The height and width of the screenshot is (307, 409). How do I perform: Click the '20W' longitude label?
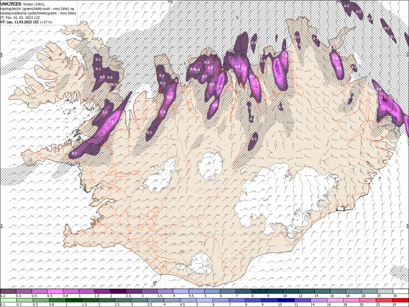pyautogui.click(x=170, y=2)
